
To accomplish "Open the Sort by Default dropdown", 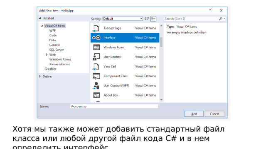I will (123, 19).
